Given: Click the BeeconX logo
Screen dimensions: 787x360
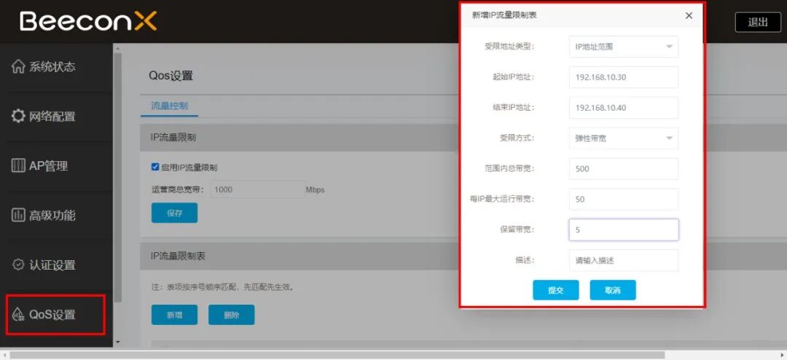Looking at the screenshot, I should point(88,21).
